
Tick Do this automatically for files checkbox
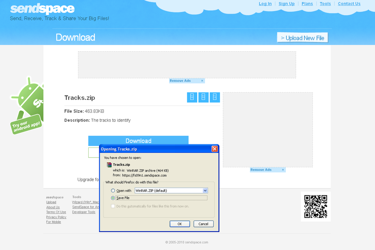113,206
